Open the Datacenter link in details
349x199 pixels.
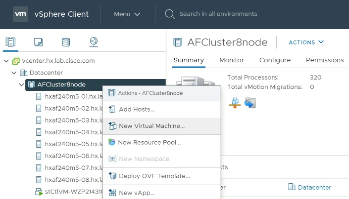click(314, 187)
